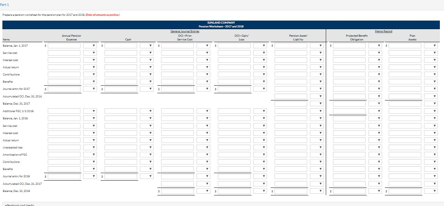The height and width of the screenshot is (206, 444).
Task: Open OCI–Gain/Loss dropdown for Balance, Jan. 1, 2018
Action: click(259, 118)
